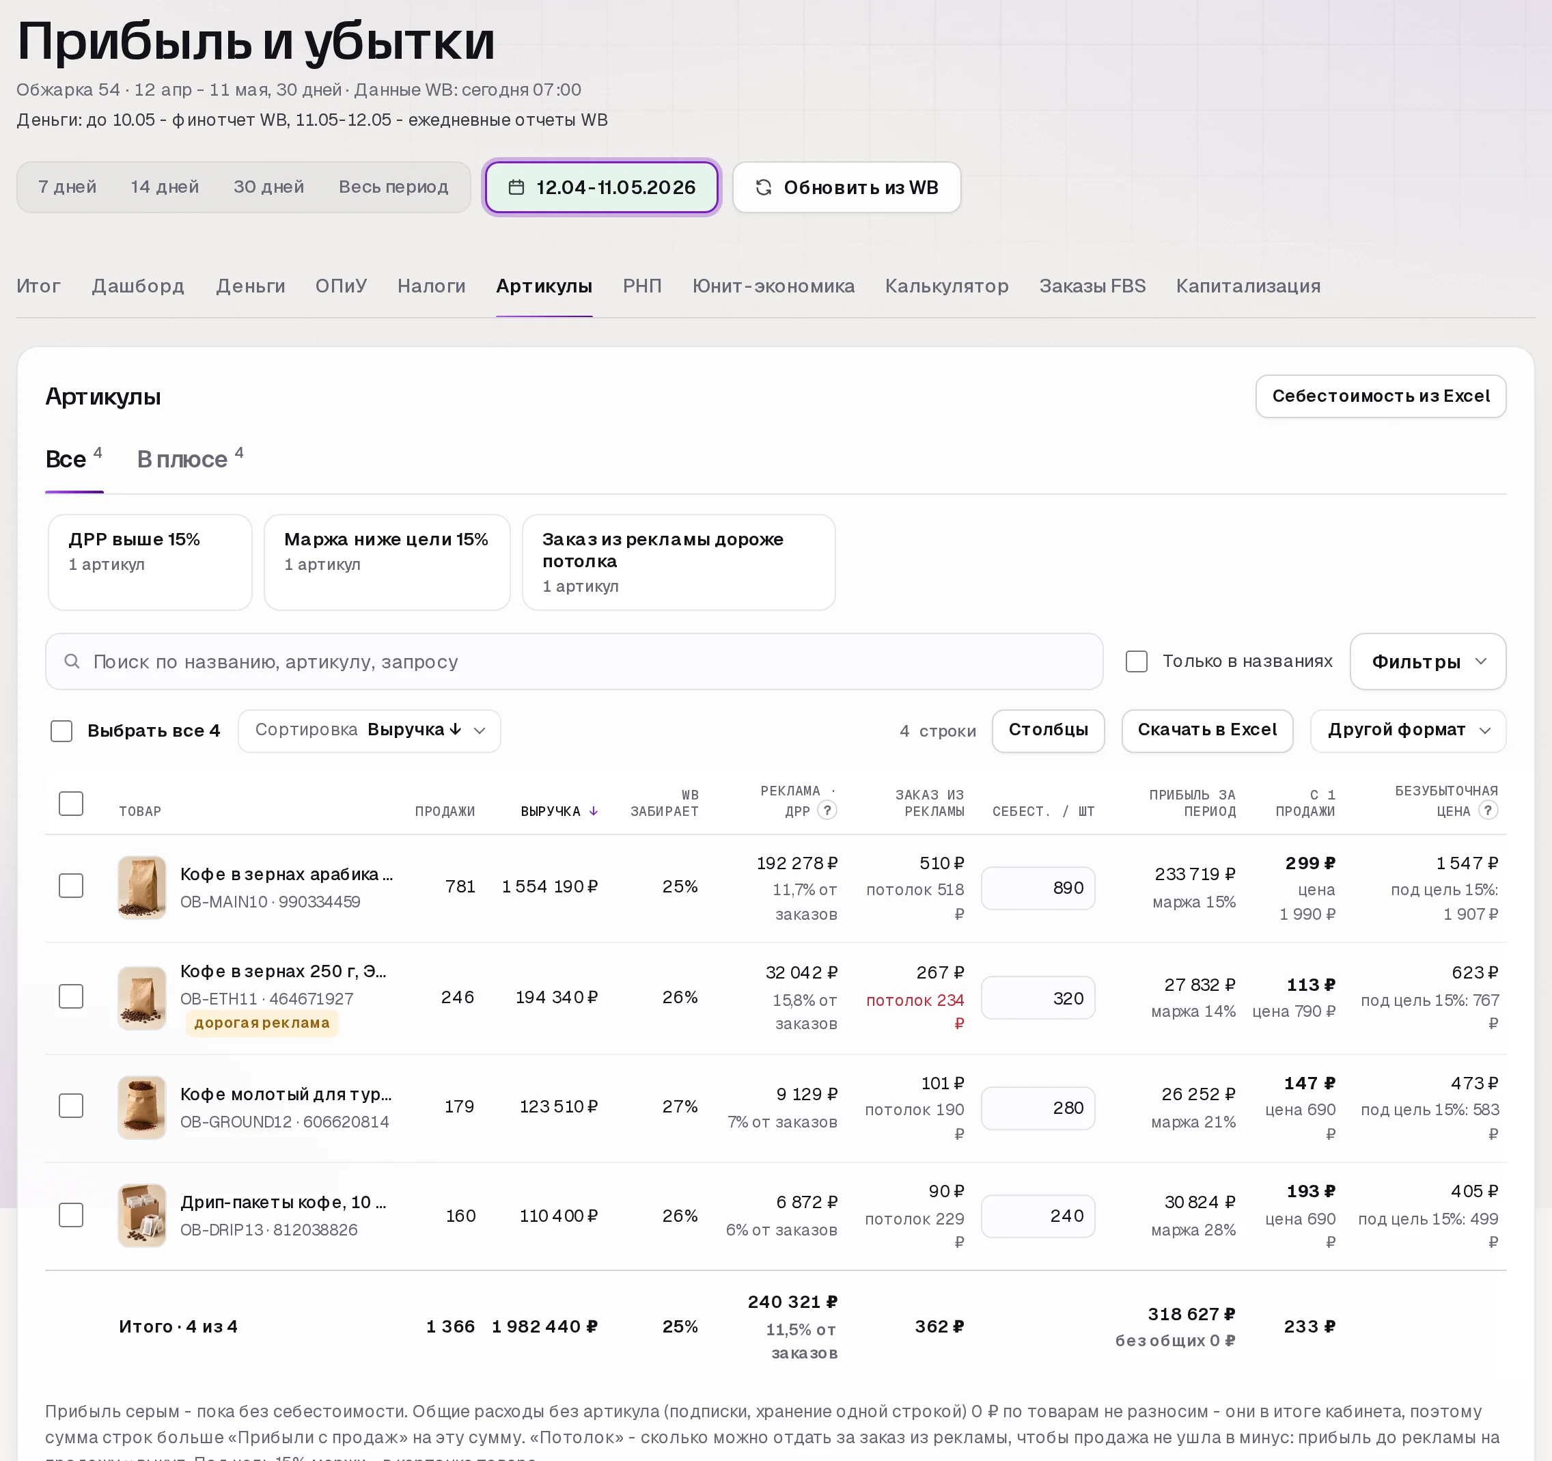Expand the Фильтры dropdown
This screenshot has width=1552, height=1461.
click(x=1428, y=661)
